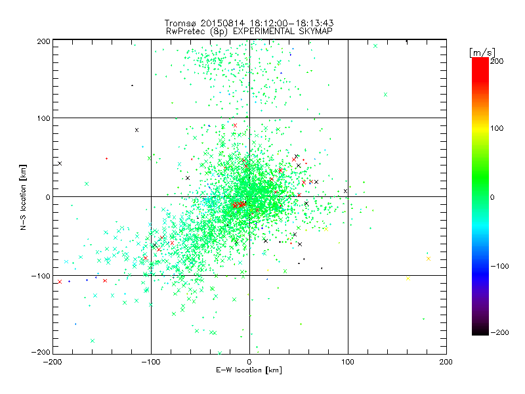The width and height of the screenshot is (525, 394).
Task: Select the "200" tick label on E-W axis
Action: click(x=446, y=362)
